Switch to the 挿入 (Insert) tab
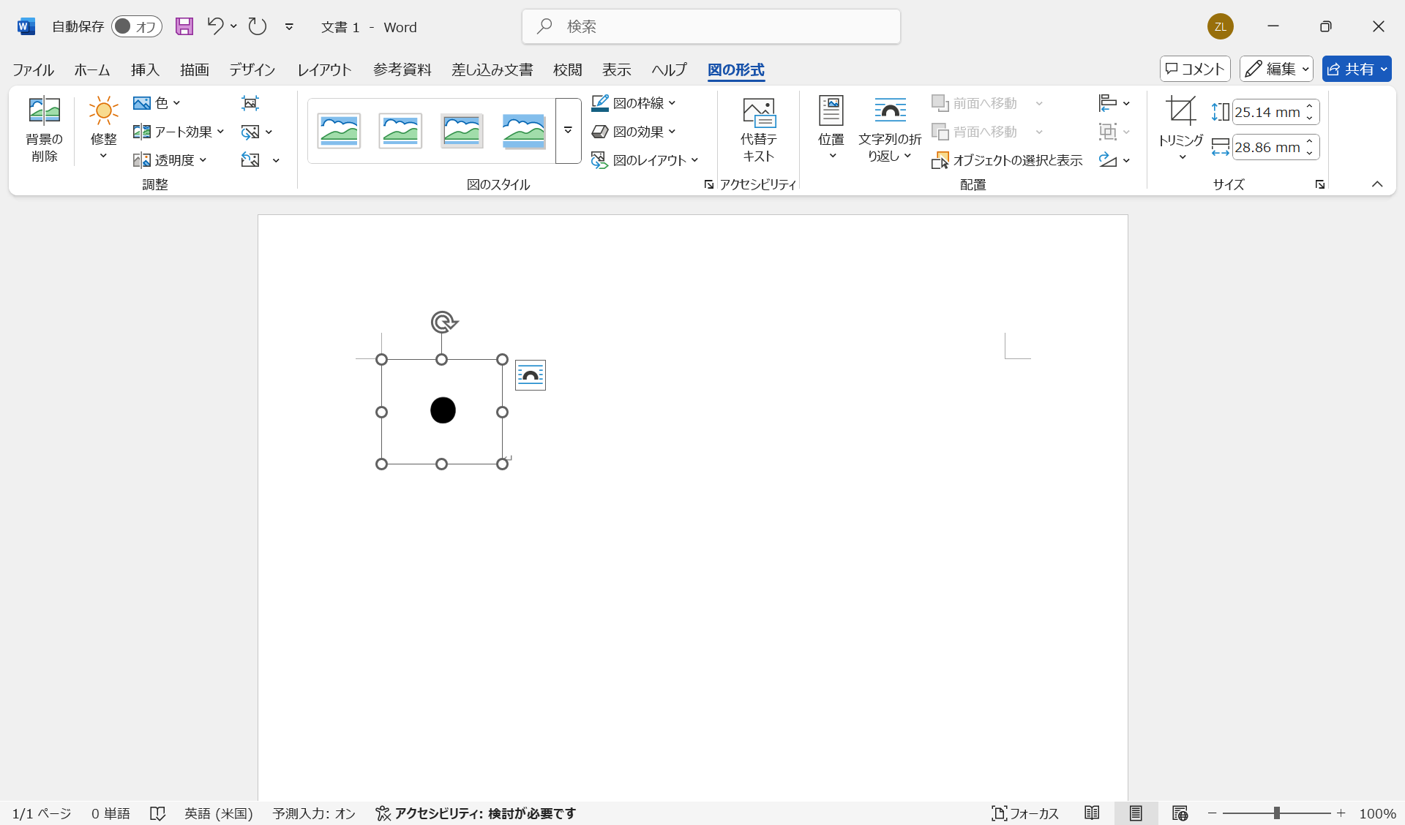Viewport: 1405px width, 825px height. pyautogui.click(x=144, y=69)
